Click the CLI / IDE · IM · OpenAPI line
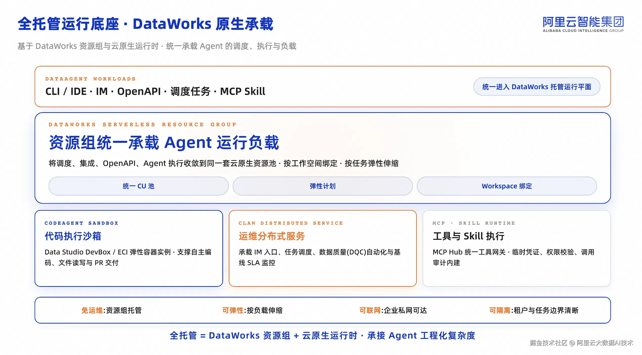Screen dimensions: 642x355 [x=155, y=91]
